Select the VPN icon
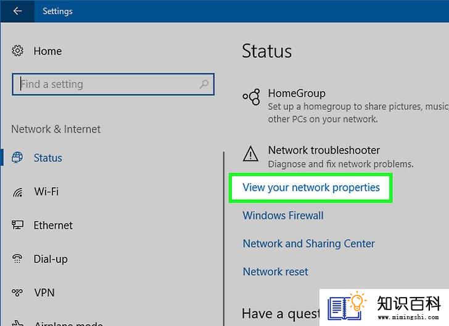449x326 pixels. (x=17, y=292)
